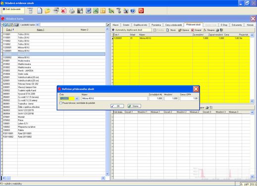Toggle 'Pouze toknout, nevkládat do položek' checkbox

point(61,103)
